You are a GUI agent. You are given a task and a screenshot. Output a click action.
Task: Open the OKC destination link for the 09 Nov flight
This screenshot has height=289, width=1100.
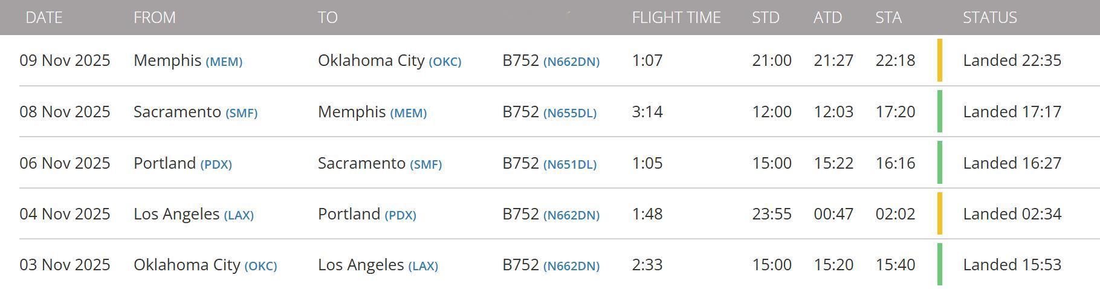coord(445,62)
